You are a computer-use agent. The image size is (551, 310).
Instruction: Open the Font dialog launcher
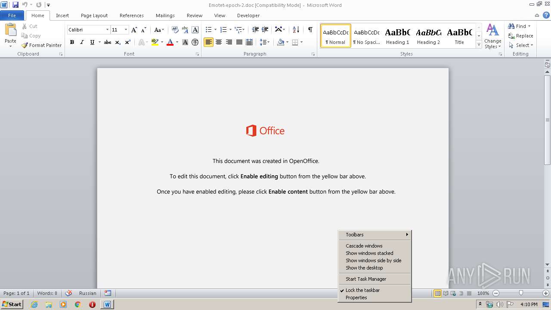198,54
